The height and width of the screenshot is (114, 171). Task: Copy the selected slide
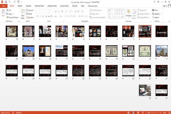pyautogui.click(x=9, y=14)
